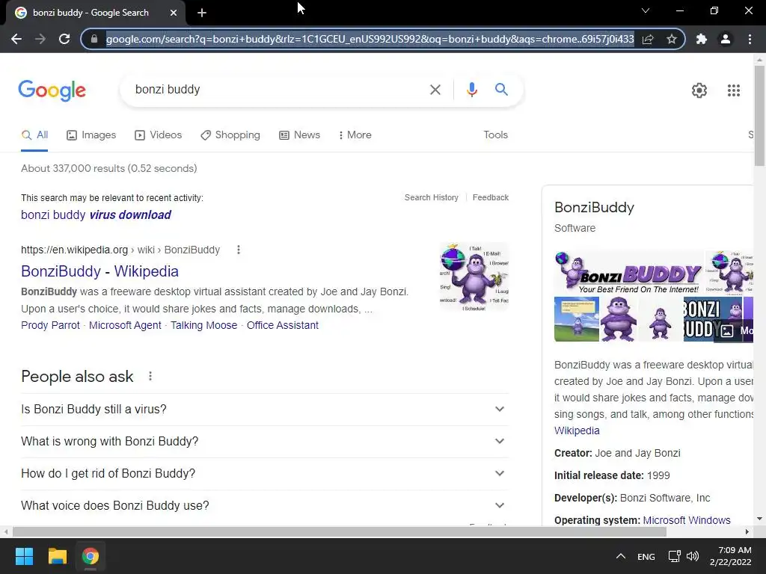Share this page using the share icon
Screen dimensions: 766x574
point(648,39)
